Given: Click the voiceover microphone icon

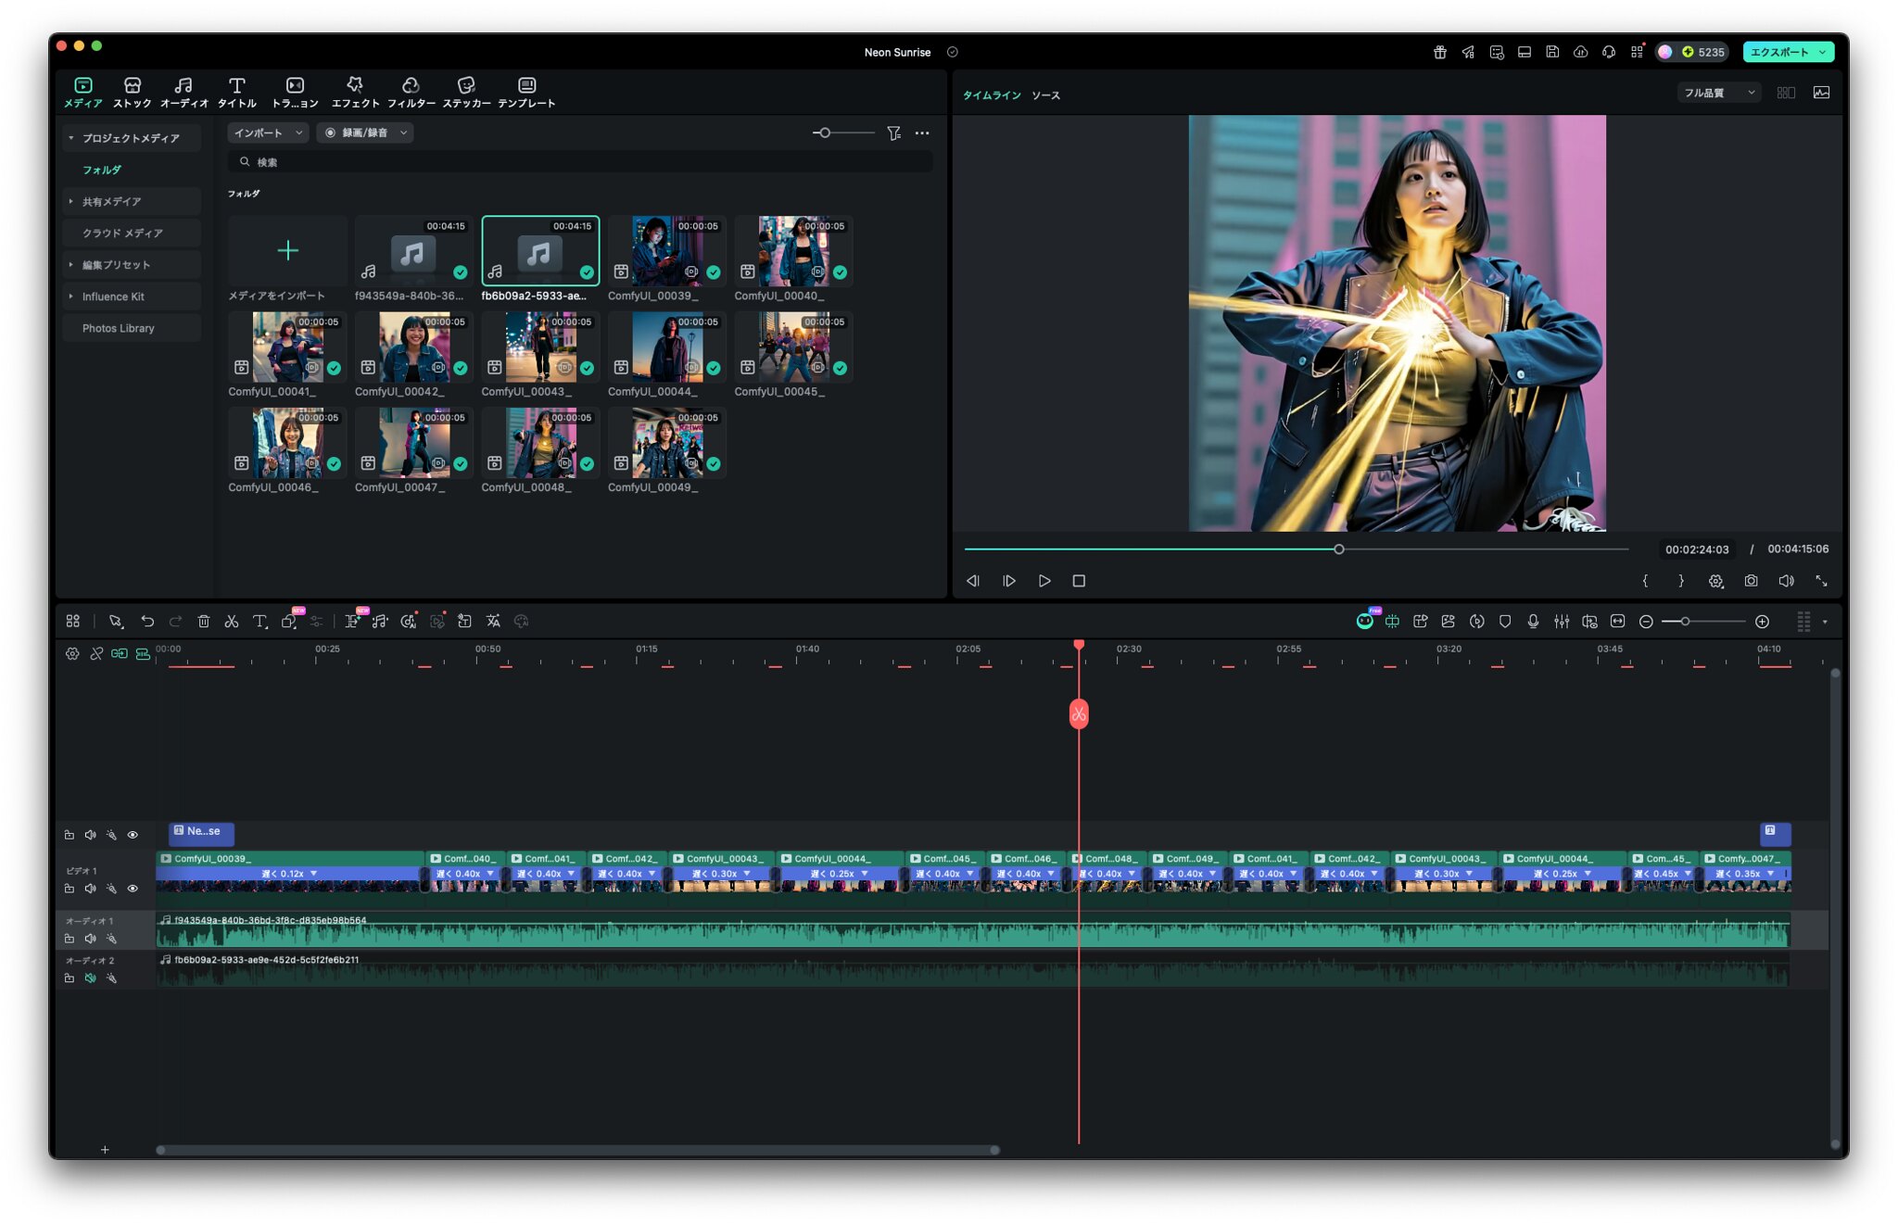Looking at the screenshot, I should 1533,622.
